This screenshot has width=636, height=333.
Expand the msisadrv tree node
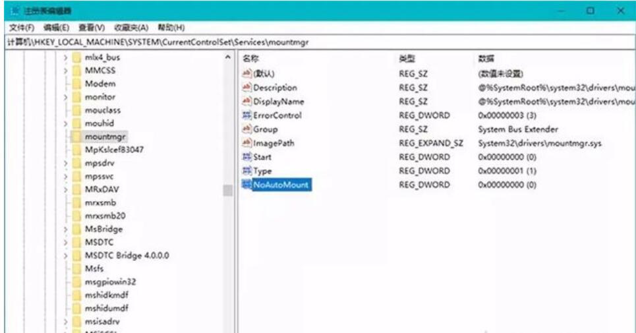point(65,322)
